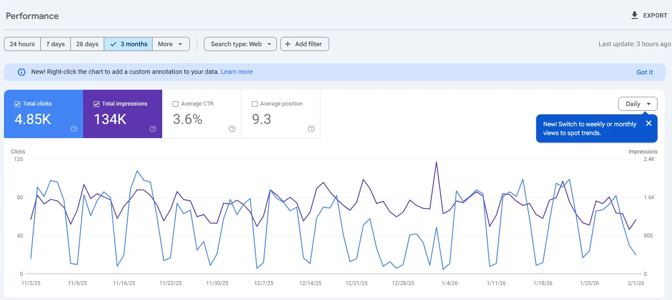Uncheck the Total impressions checkbox
The image size is (672, 300).
(x=97, y=104)
